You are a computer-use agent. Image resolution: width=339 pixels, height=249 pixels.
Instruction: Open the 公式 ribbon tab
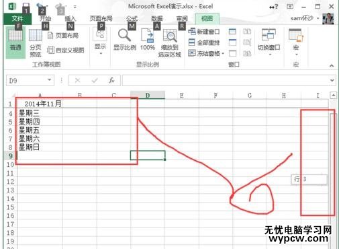[132, 19]
